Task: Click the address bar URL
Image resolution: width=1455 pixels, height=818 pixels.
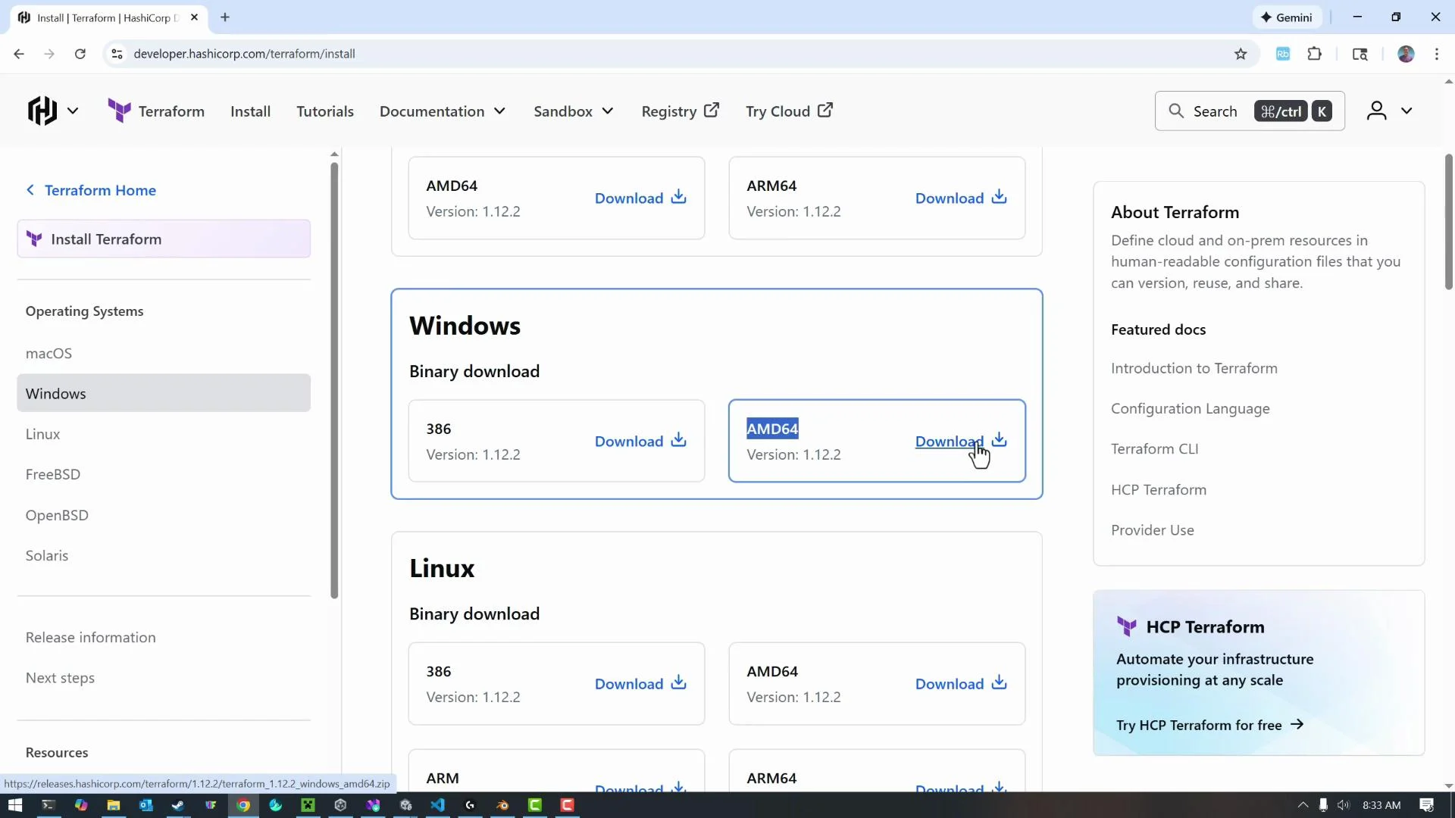Action: tap(244, 54)
